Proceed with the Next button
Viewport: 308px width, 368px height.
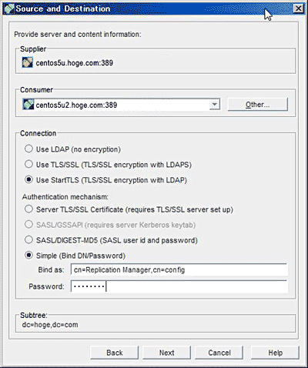point(167,353)
